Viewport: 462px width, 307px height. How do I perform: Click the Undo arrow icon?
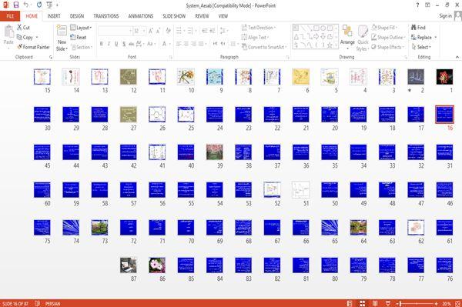26,5
